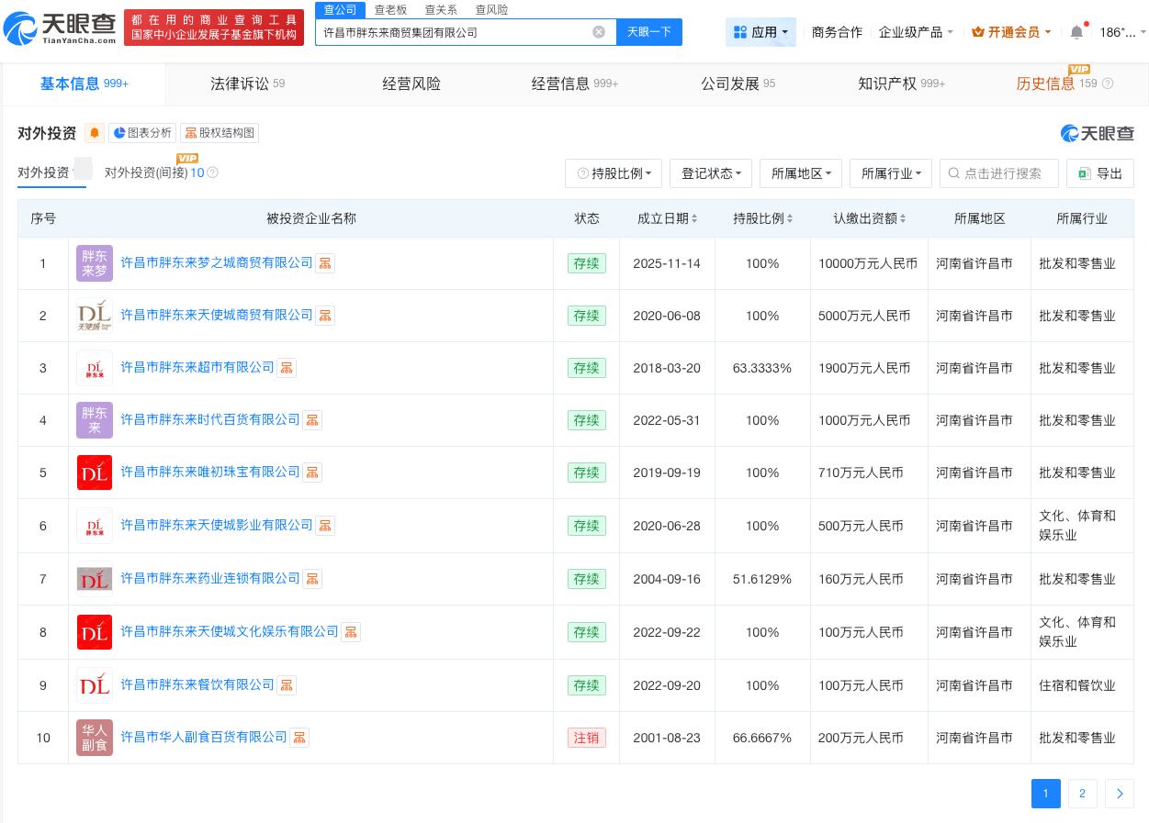Click the 点击进行搜索 filter field
Image resolution: width=1149 pixels, height=823 pixels.
click(999, 173)
